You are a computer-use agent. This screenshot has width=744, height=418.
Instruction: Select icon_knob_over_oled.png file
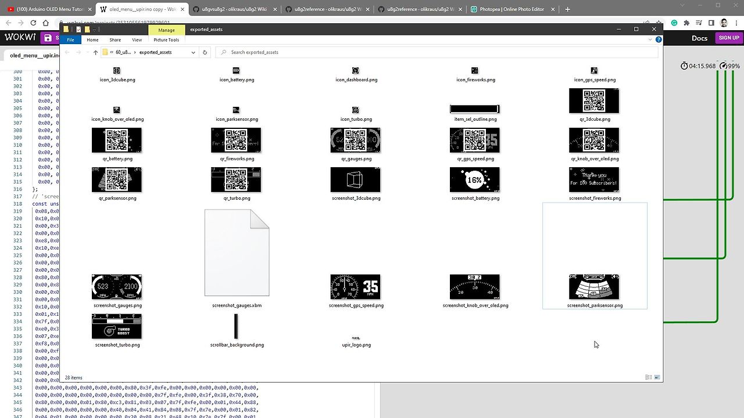tap(117, 114)
